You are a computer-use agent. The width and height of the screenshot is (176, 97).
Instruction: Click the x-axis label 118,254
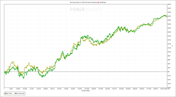coord(101,89)
